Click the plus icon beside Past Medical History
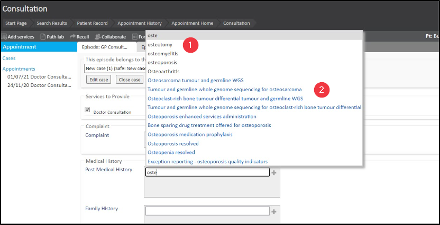 (273, 172)
